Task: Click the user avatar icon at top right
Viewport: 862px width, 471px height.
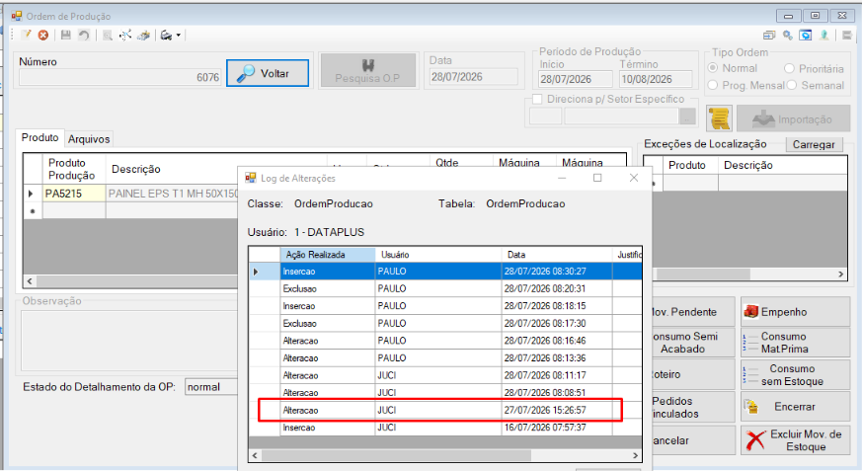Action: click(x=824, y=36)
